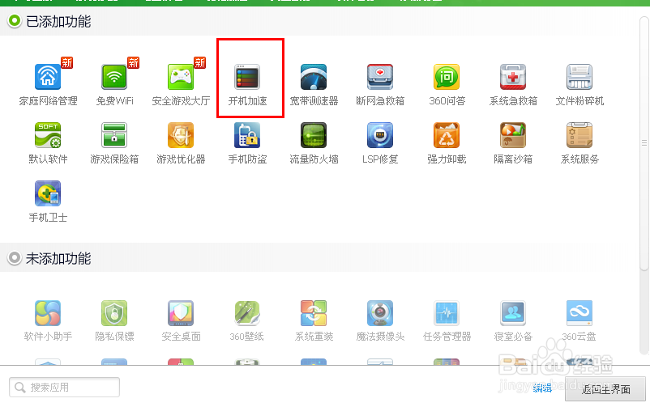
Task: Click the 未添加功能 section header
Action: [58, 258]
